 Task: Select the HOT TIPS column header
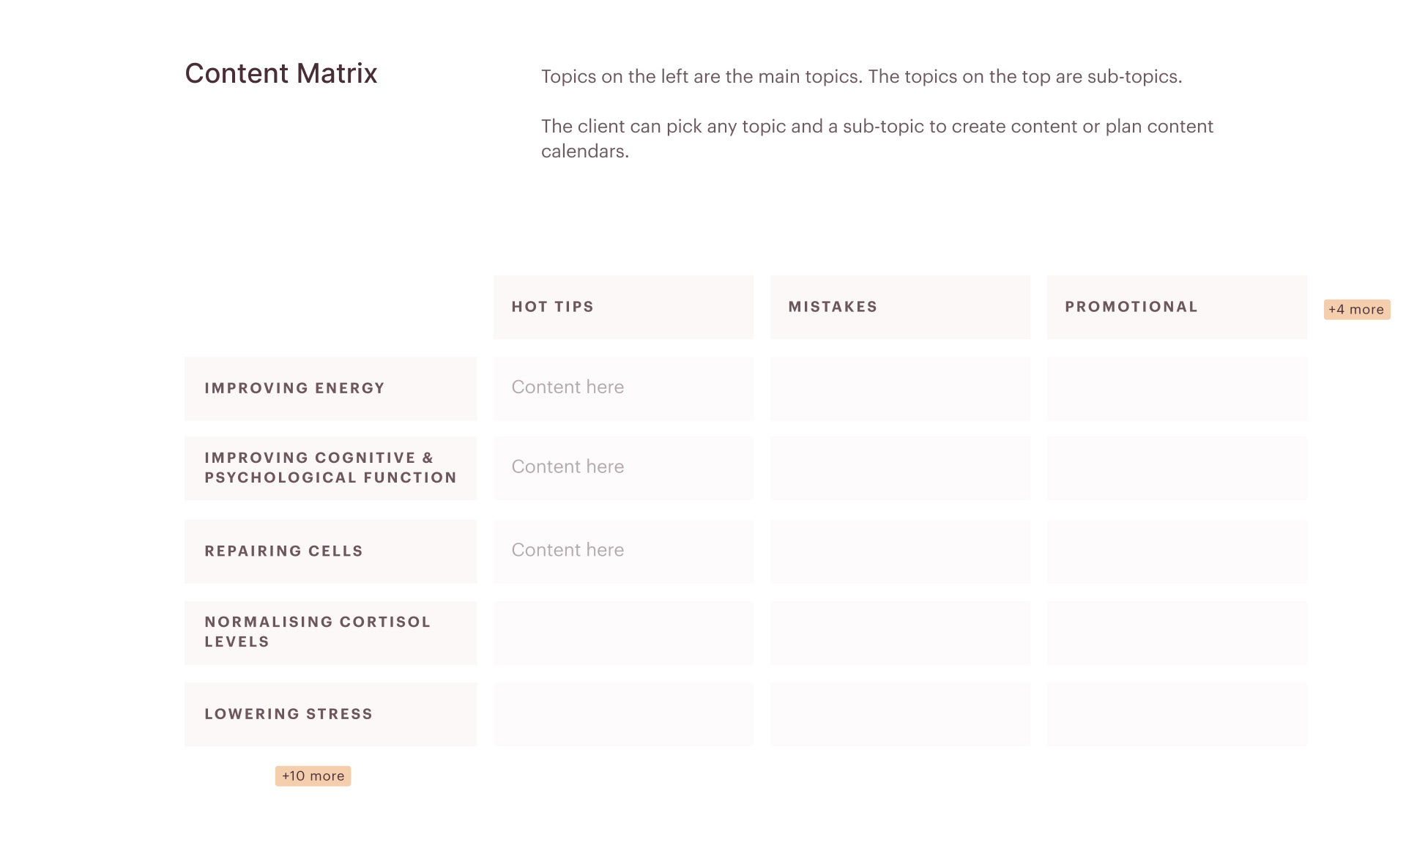coord(623,307)
